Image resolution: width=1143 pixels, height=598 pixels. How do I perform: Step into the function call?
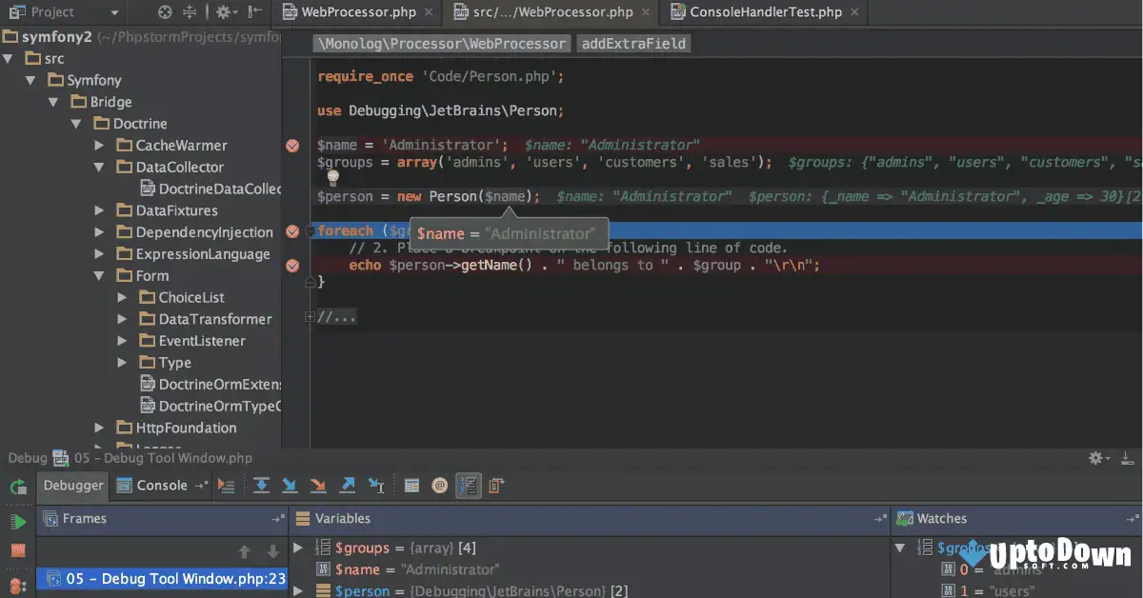(x=291, y=486)
